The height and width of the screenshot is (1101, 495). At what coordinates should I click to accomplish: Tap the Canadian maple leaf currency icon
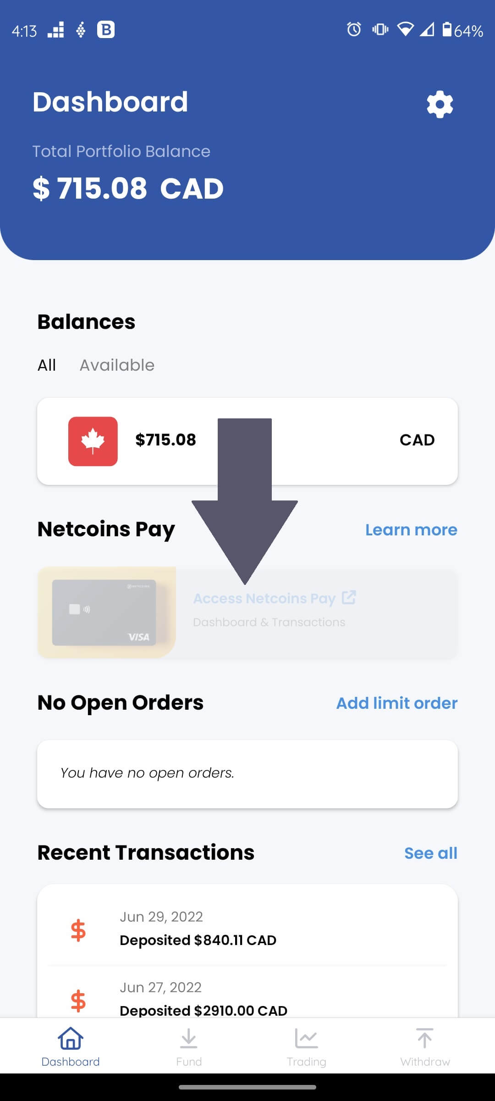coord(93,439)
